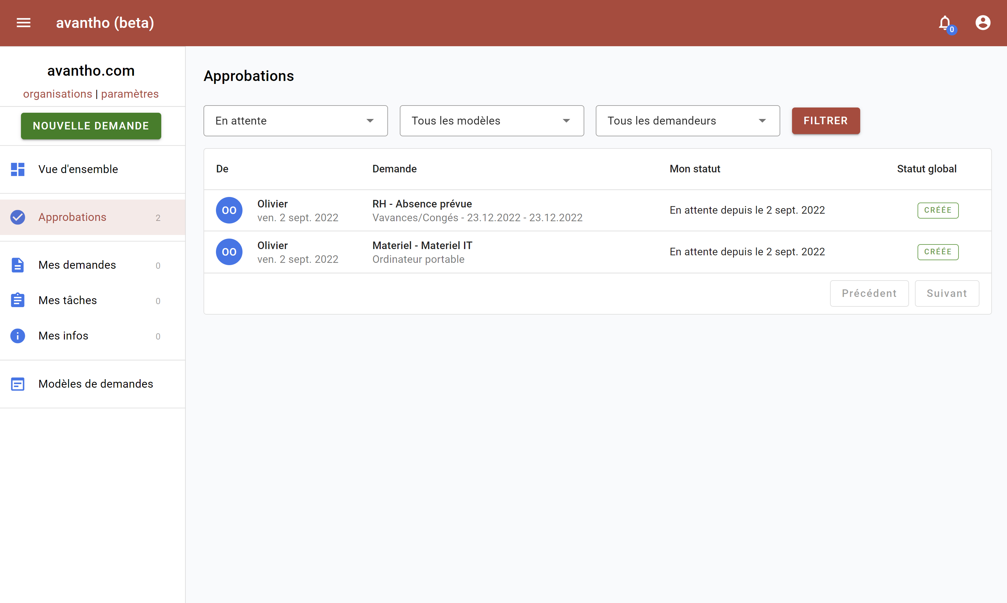Click the status text in the RH Absence row

click(747, 210)
